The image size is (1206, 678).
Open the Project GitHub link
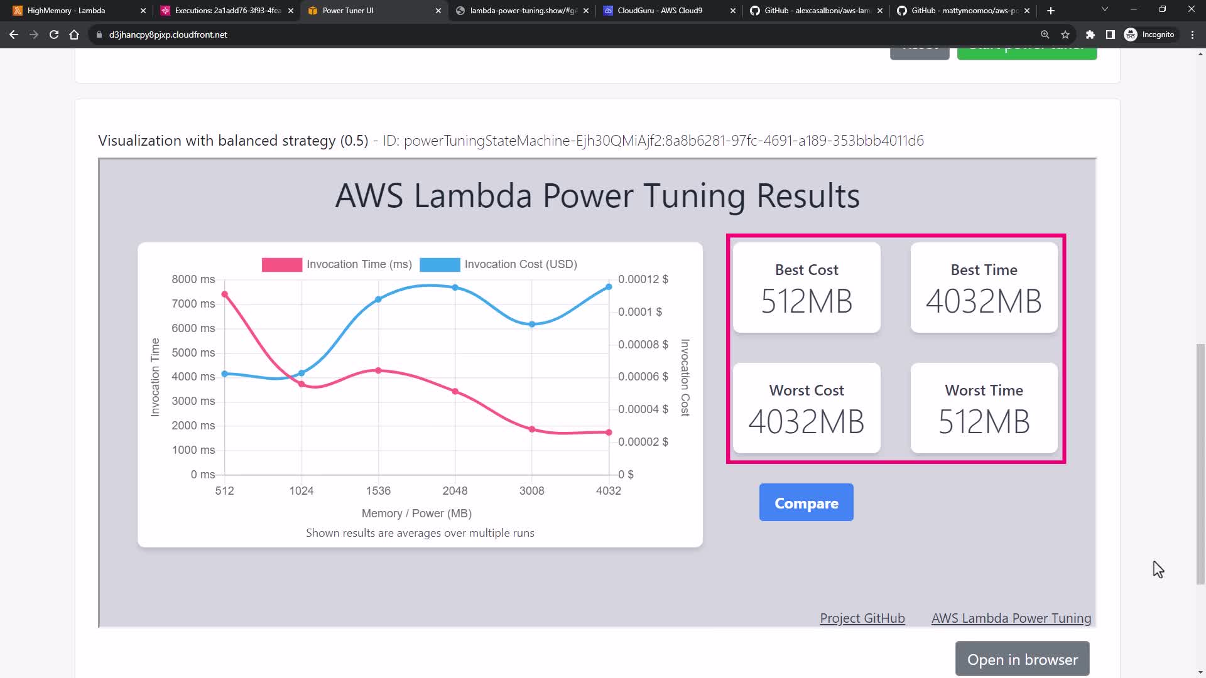point(862,618)
